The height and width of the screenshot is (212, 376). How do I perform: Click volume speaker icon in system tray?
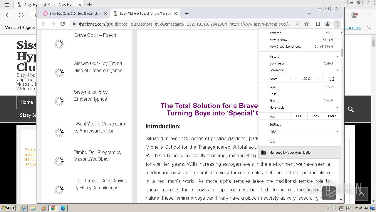[334, 208]
